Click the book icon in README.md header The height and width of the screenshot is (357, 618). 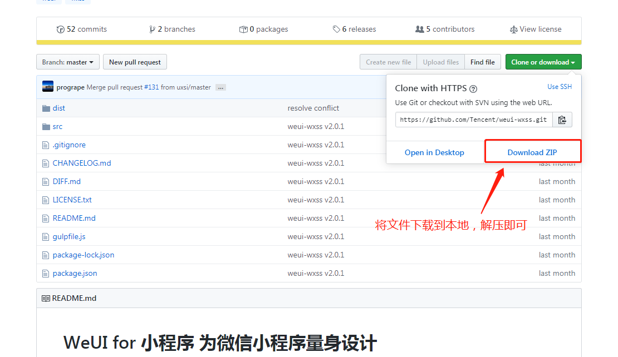(46, 299)
